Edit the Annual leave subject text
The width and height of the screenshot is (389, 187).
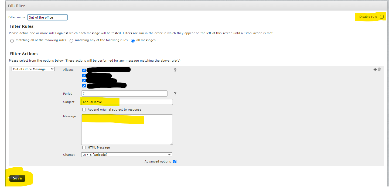point(127,102)
